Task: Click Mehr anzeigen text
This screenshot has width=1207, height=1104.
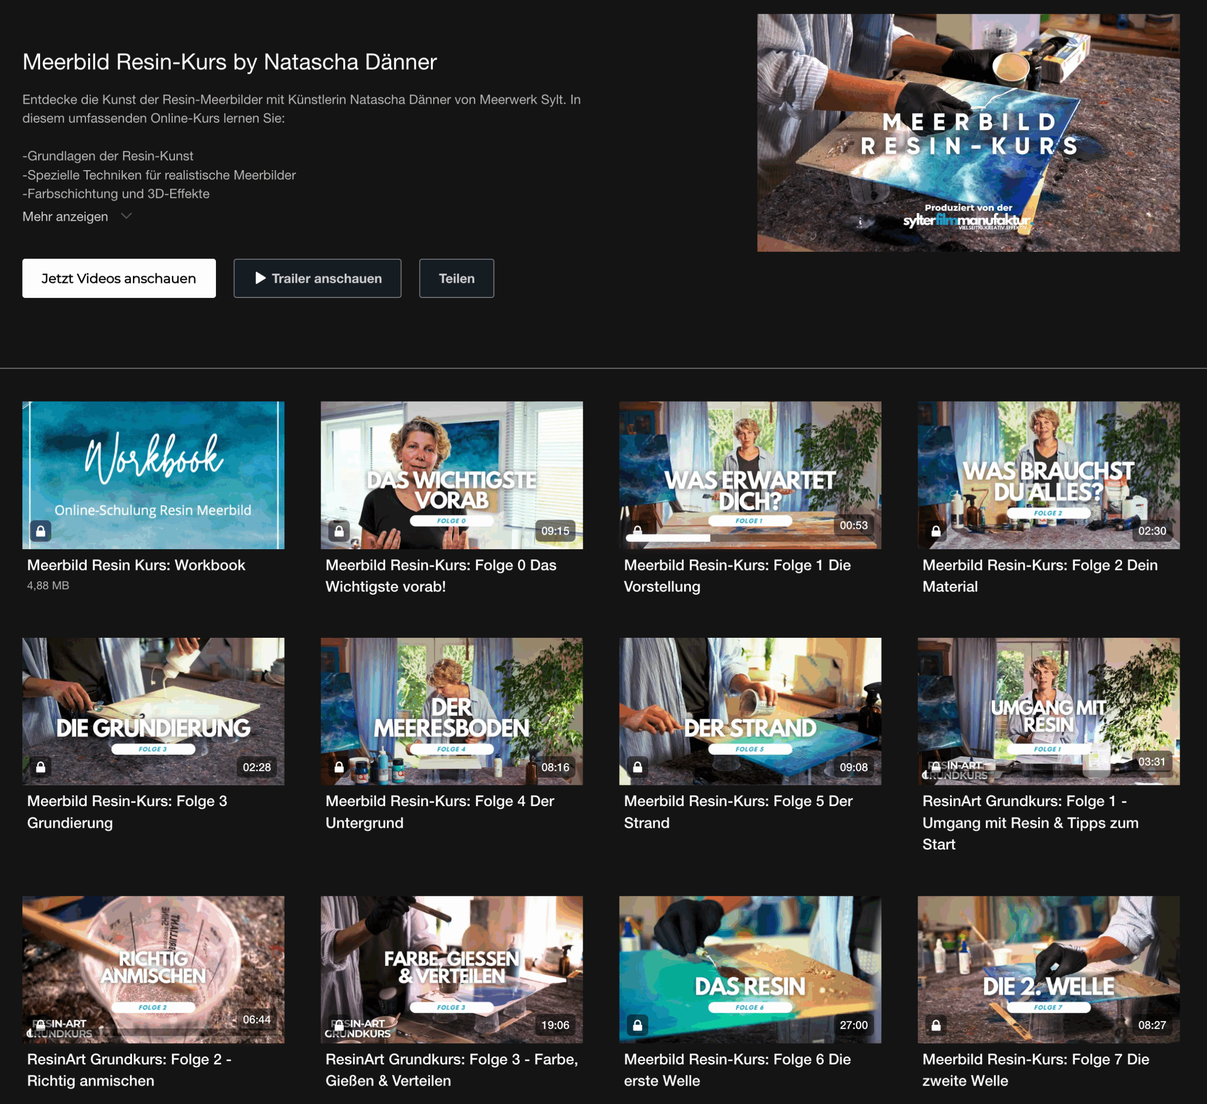Action: click(65, 217)
